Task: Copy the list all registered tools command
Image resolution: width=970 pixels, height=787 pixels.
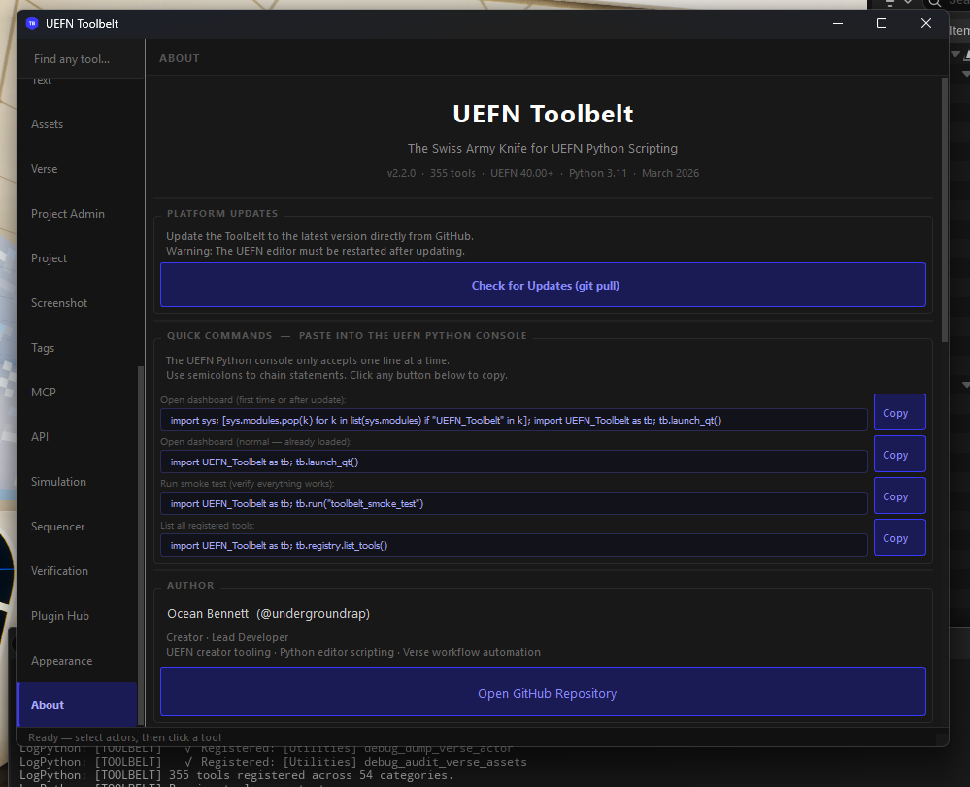Action: (x=899, y=537)
